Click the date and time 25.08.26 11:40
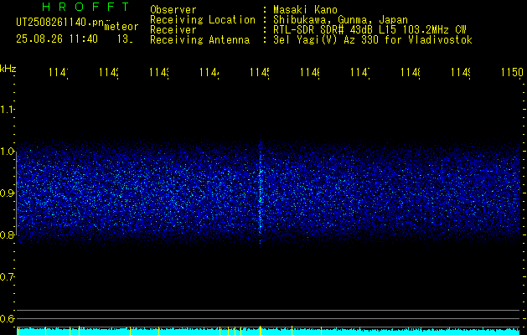This screenshot has width=527, height=335. click(57, 39)
